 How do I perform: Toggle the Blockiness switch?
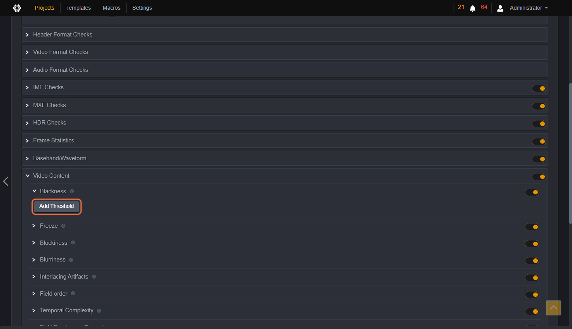(x=532, y=244)
